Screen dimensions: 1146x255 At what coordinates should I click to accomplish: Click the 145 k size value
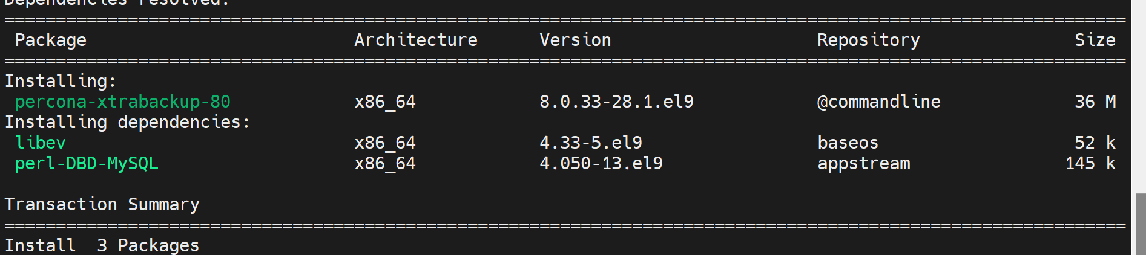[1090, 163]
